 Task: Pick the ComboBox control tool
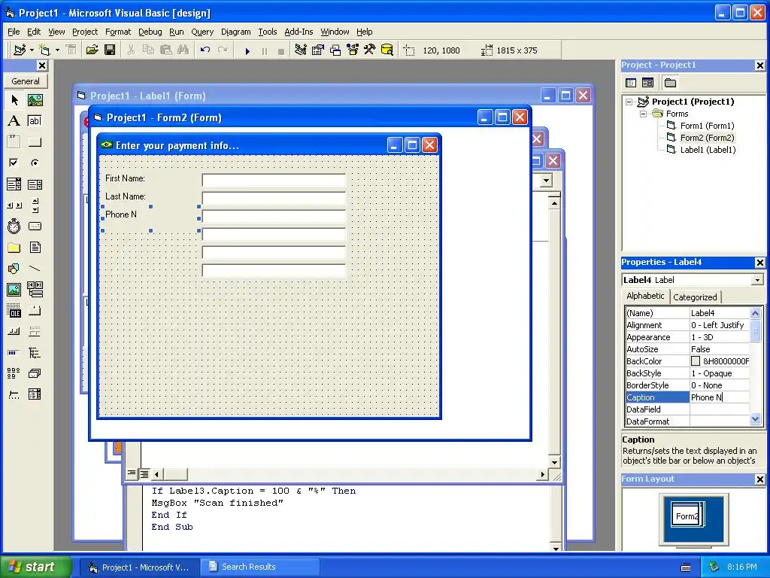(14, 184)
